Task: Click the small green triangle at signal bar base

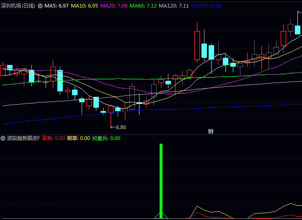Action: point(160,216)
